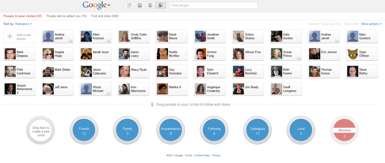Image resolution: width=385 pixels, height=163 pixels.
Task: Select the Beth Kanter card
Action: pos(286,71)
